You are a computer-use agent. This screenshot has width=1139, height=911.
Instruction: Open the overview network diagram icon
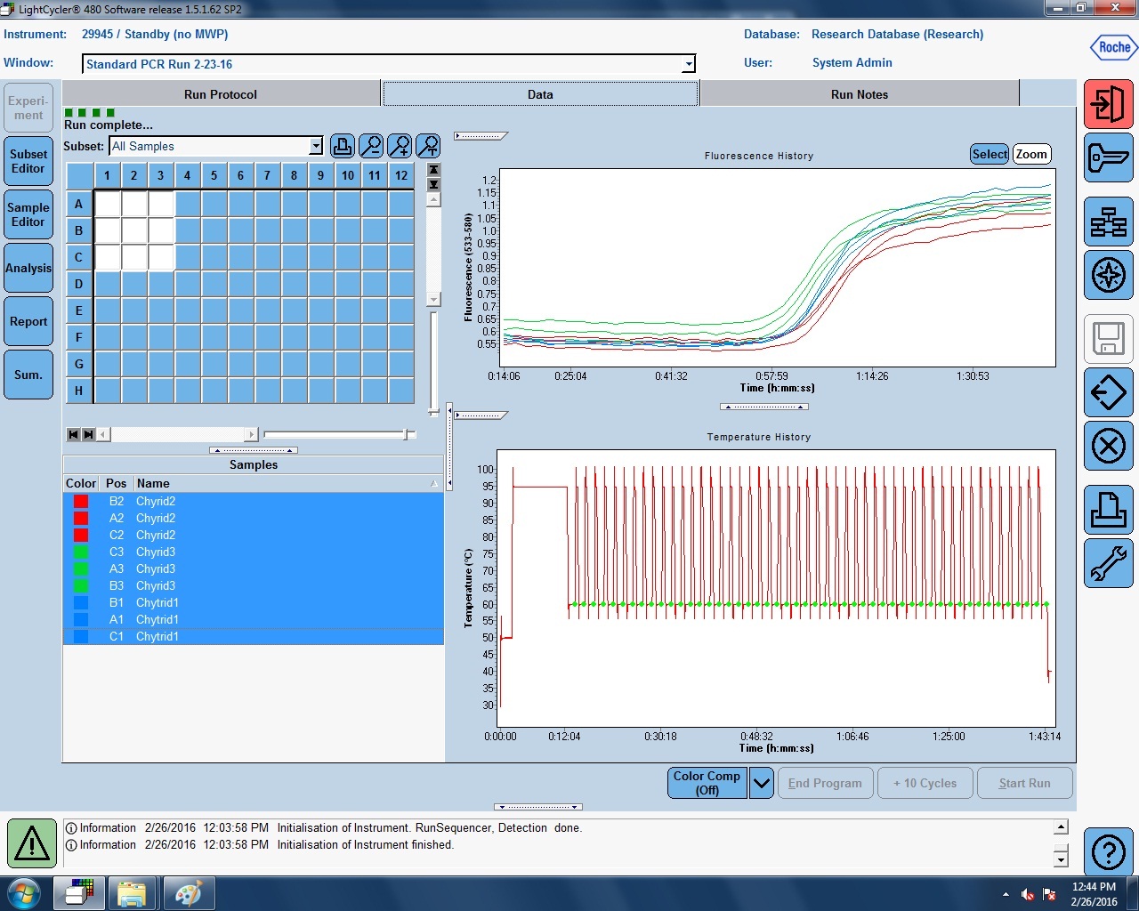1108,222
